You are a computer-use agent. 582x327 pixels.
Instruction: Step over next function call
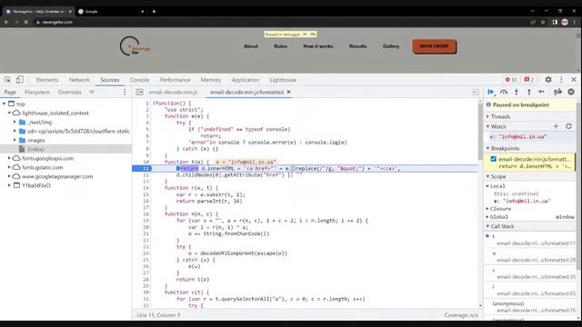click(503, 92)
